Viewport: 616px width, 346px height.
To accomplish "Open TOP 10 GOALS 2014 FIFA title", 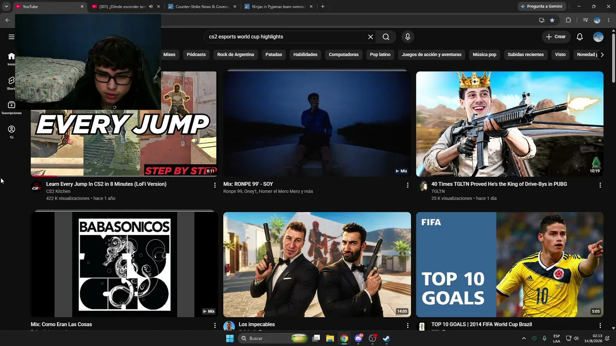I will (x=482, y=324).
